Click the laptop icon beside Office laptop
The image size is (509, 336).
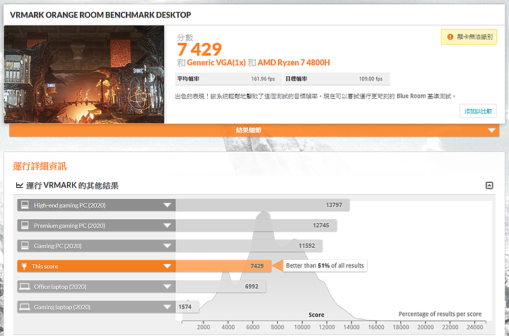[25, 287]
